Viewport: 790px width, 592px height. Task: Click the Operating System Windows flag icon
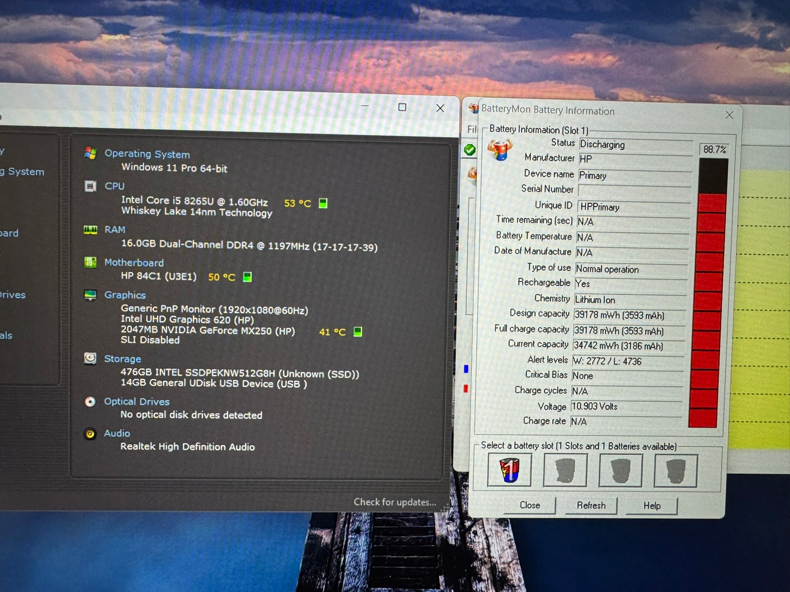point(90,153)
